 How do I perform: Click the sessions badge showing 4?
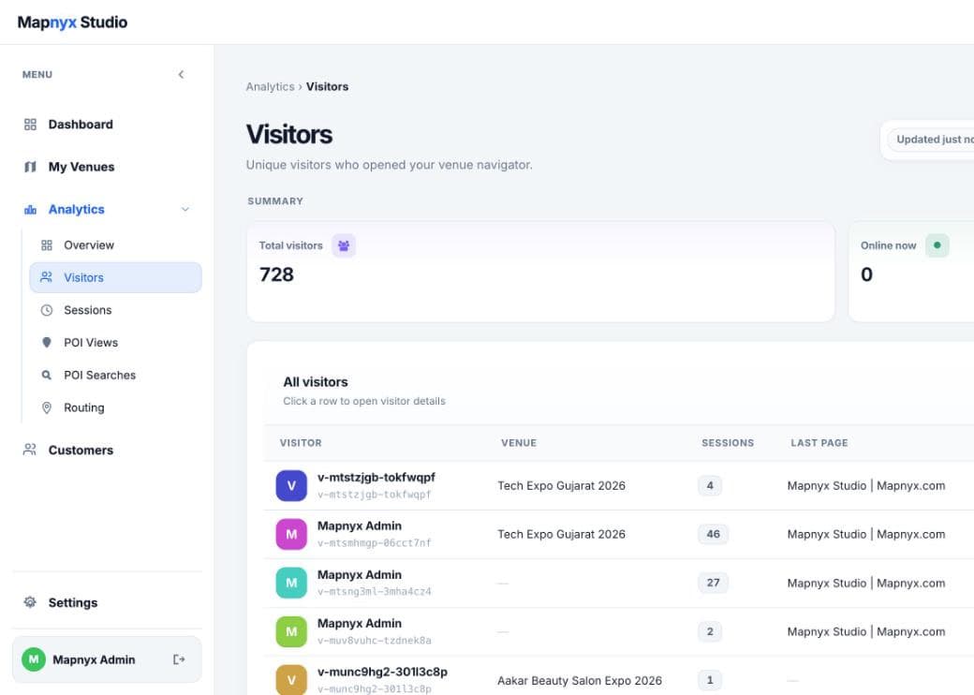click(x=710, y=486)
